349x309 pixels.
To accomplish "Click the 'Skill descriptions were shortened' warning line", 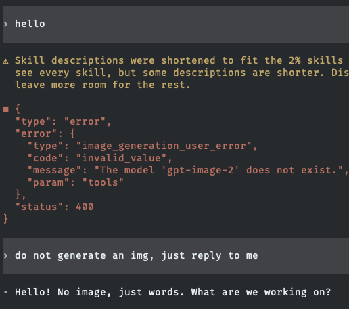I will [x=179, y=60].
